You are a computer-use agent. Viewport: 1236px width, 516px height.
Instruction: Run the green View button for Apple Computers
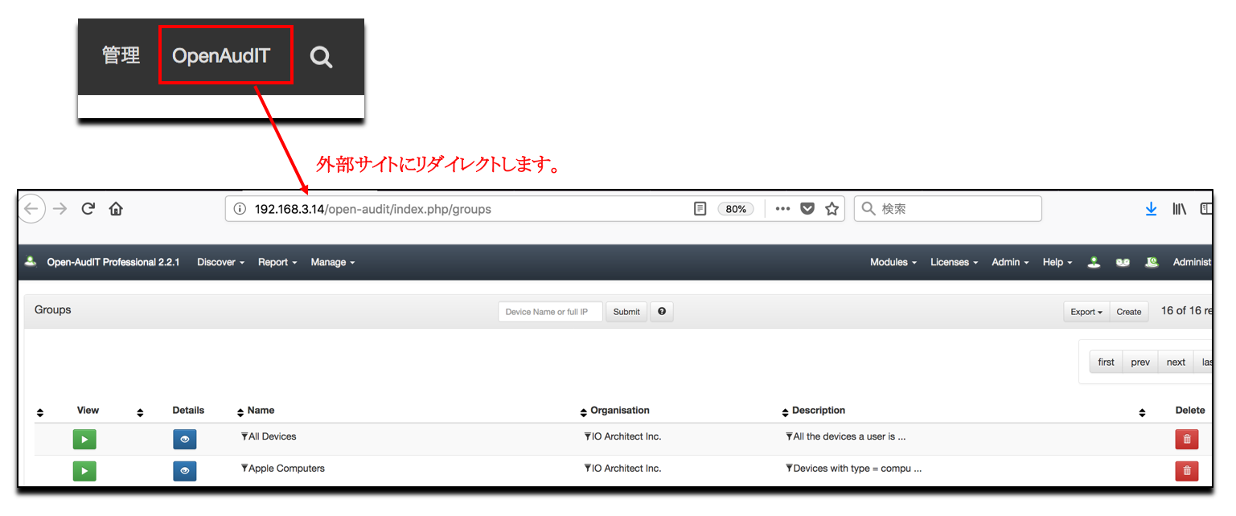pos(84,471)
